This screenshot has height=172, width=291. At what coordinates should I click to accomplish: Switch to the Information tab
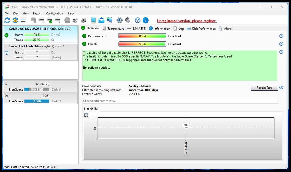[160, 29]
